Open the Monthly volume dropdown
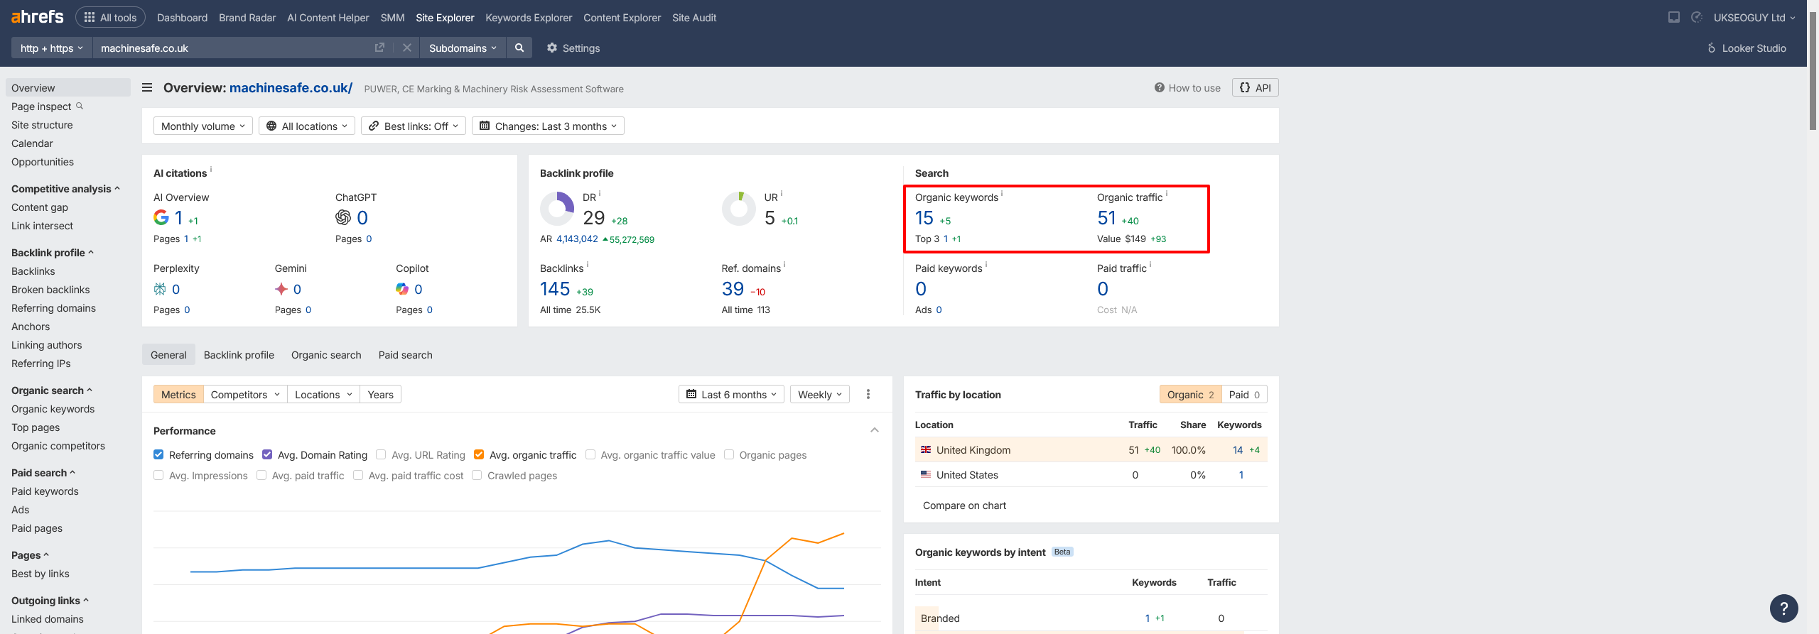The height and width of the screenshot is (634, 1819). [x=203, y=126]
